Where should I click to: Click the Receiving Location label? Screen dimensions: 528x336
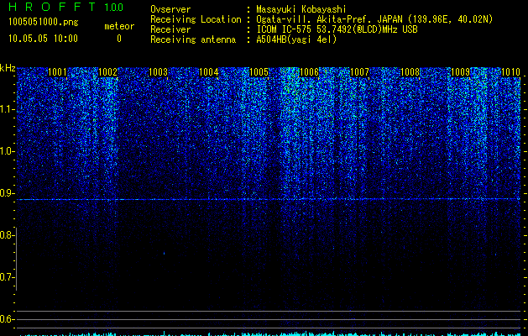tap(196, 19)
